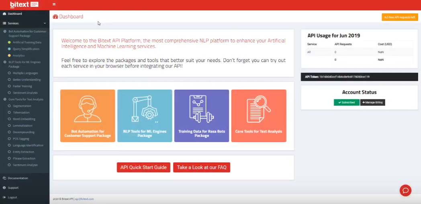Click the api@bitext.com footer link
The image size is (421, 204).
(x=84, y=199)
